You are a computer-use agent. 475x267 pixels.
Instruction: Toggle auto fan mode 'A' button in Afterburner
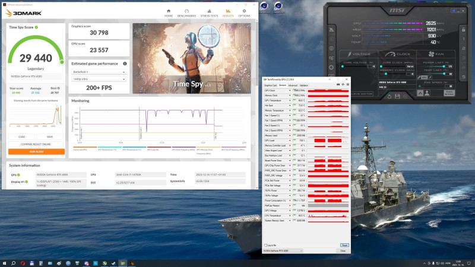pyautogui.click(x=420, y=93)
